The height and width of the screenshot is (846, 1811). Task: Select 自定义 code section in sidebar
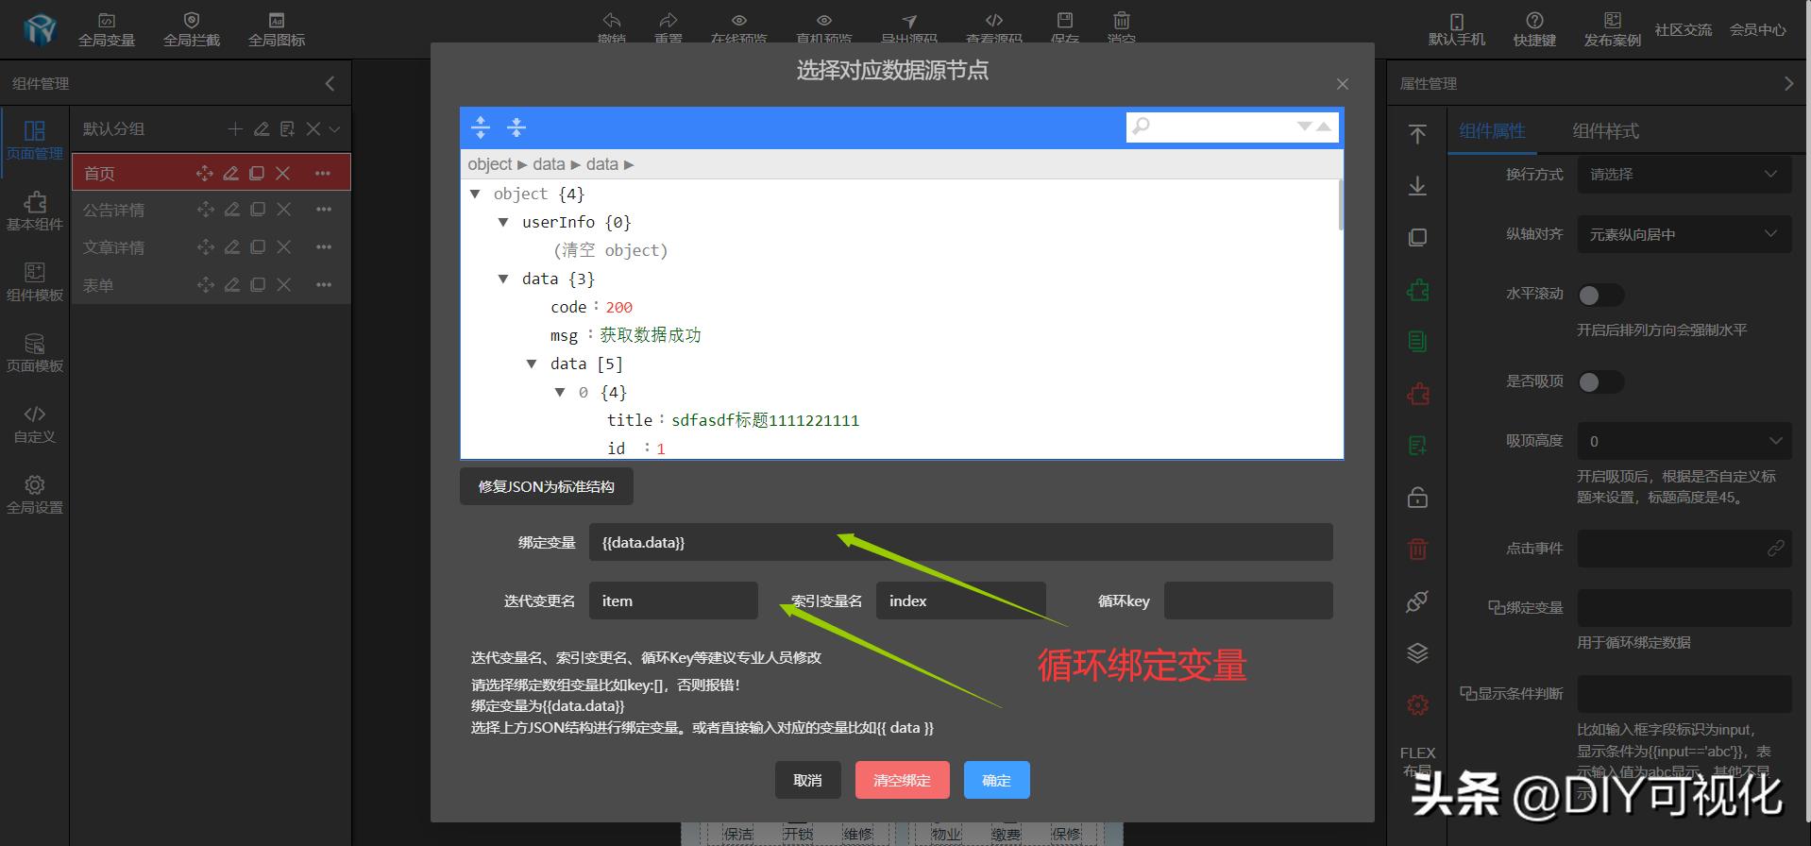click(x=35, y=424)
